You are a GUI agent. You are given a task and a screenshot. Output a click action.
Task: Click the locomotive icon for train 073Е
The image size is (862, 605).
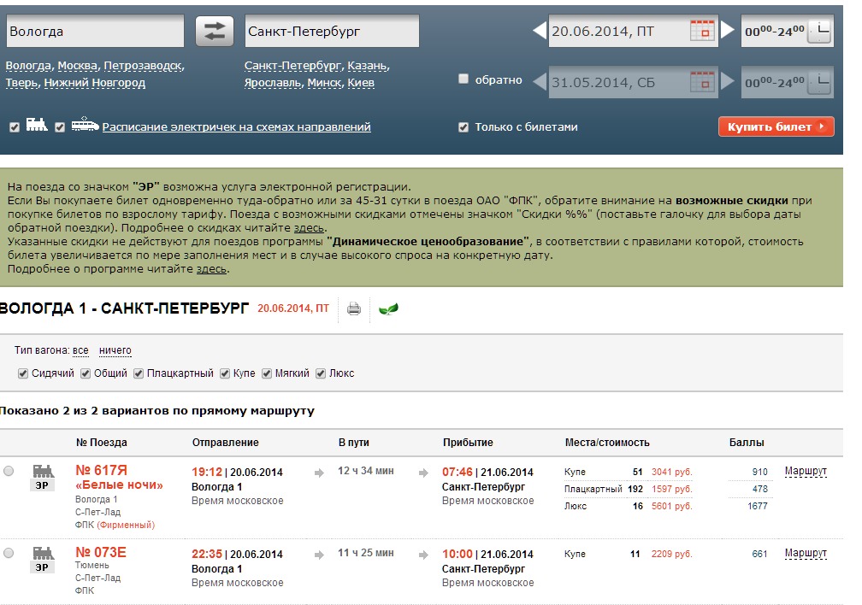pos(43,553)
